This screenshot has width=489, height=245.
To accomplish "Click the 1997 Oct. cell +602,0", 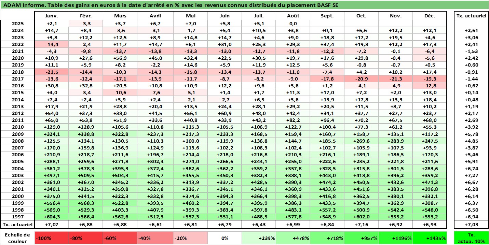I will click(x=361, y=217).
